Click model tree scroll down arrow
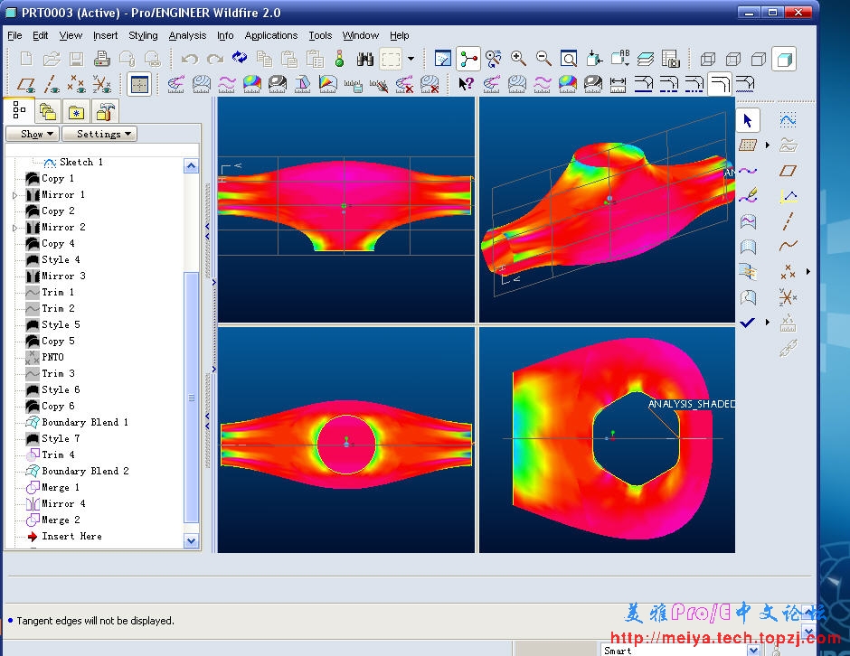This screenshot has width=850, height=656. [x=191, y=541]
